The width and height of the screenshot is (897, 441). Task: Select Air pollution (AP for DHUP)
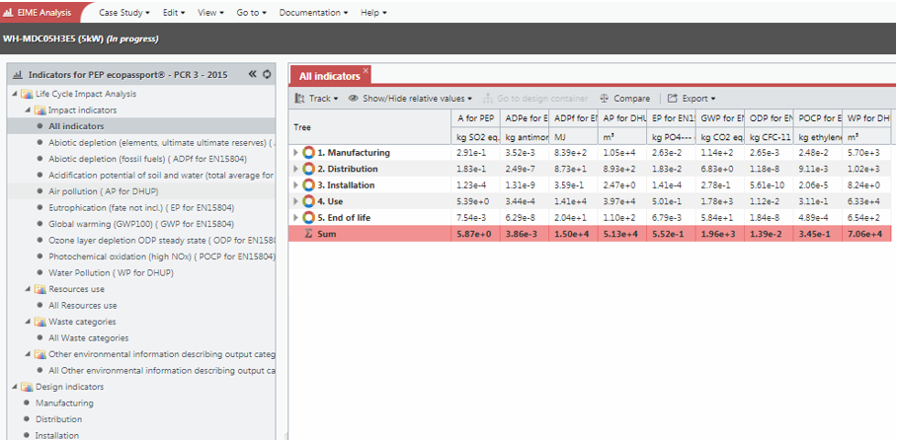(104, 191)
